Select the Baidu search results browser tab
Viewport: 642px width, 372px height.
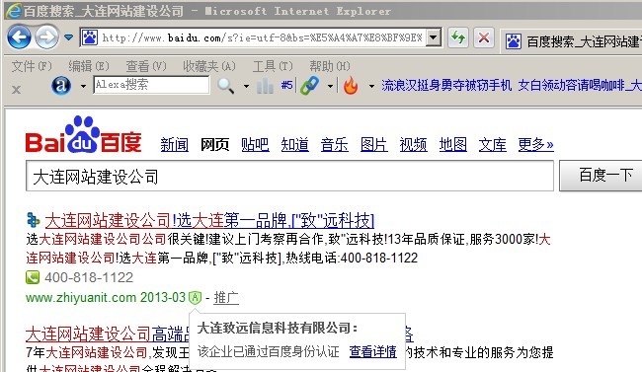pyautogui.click(x=572, y=41)
